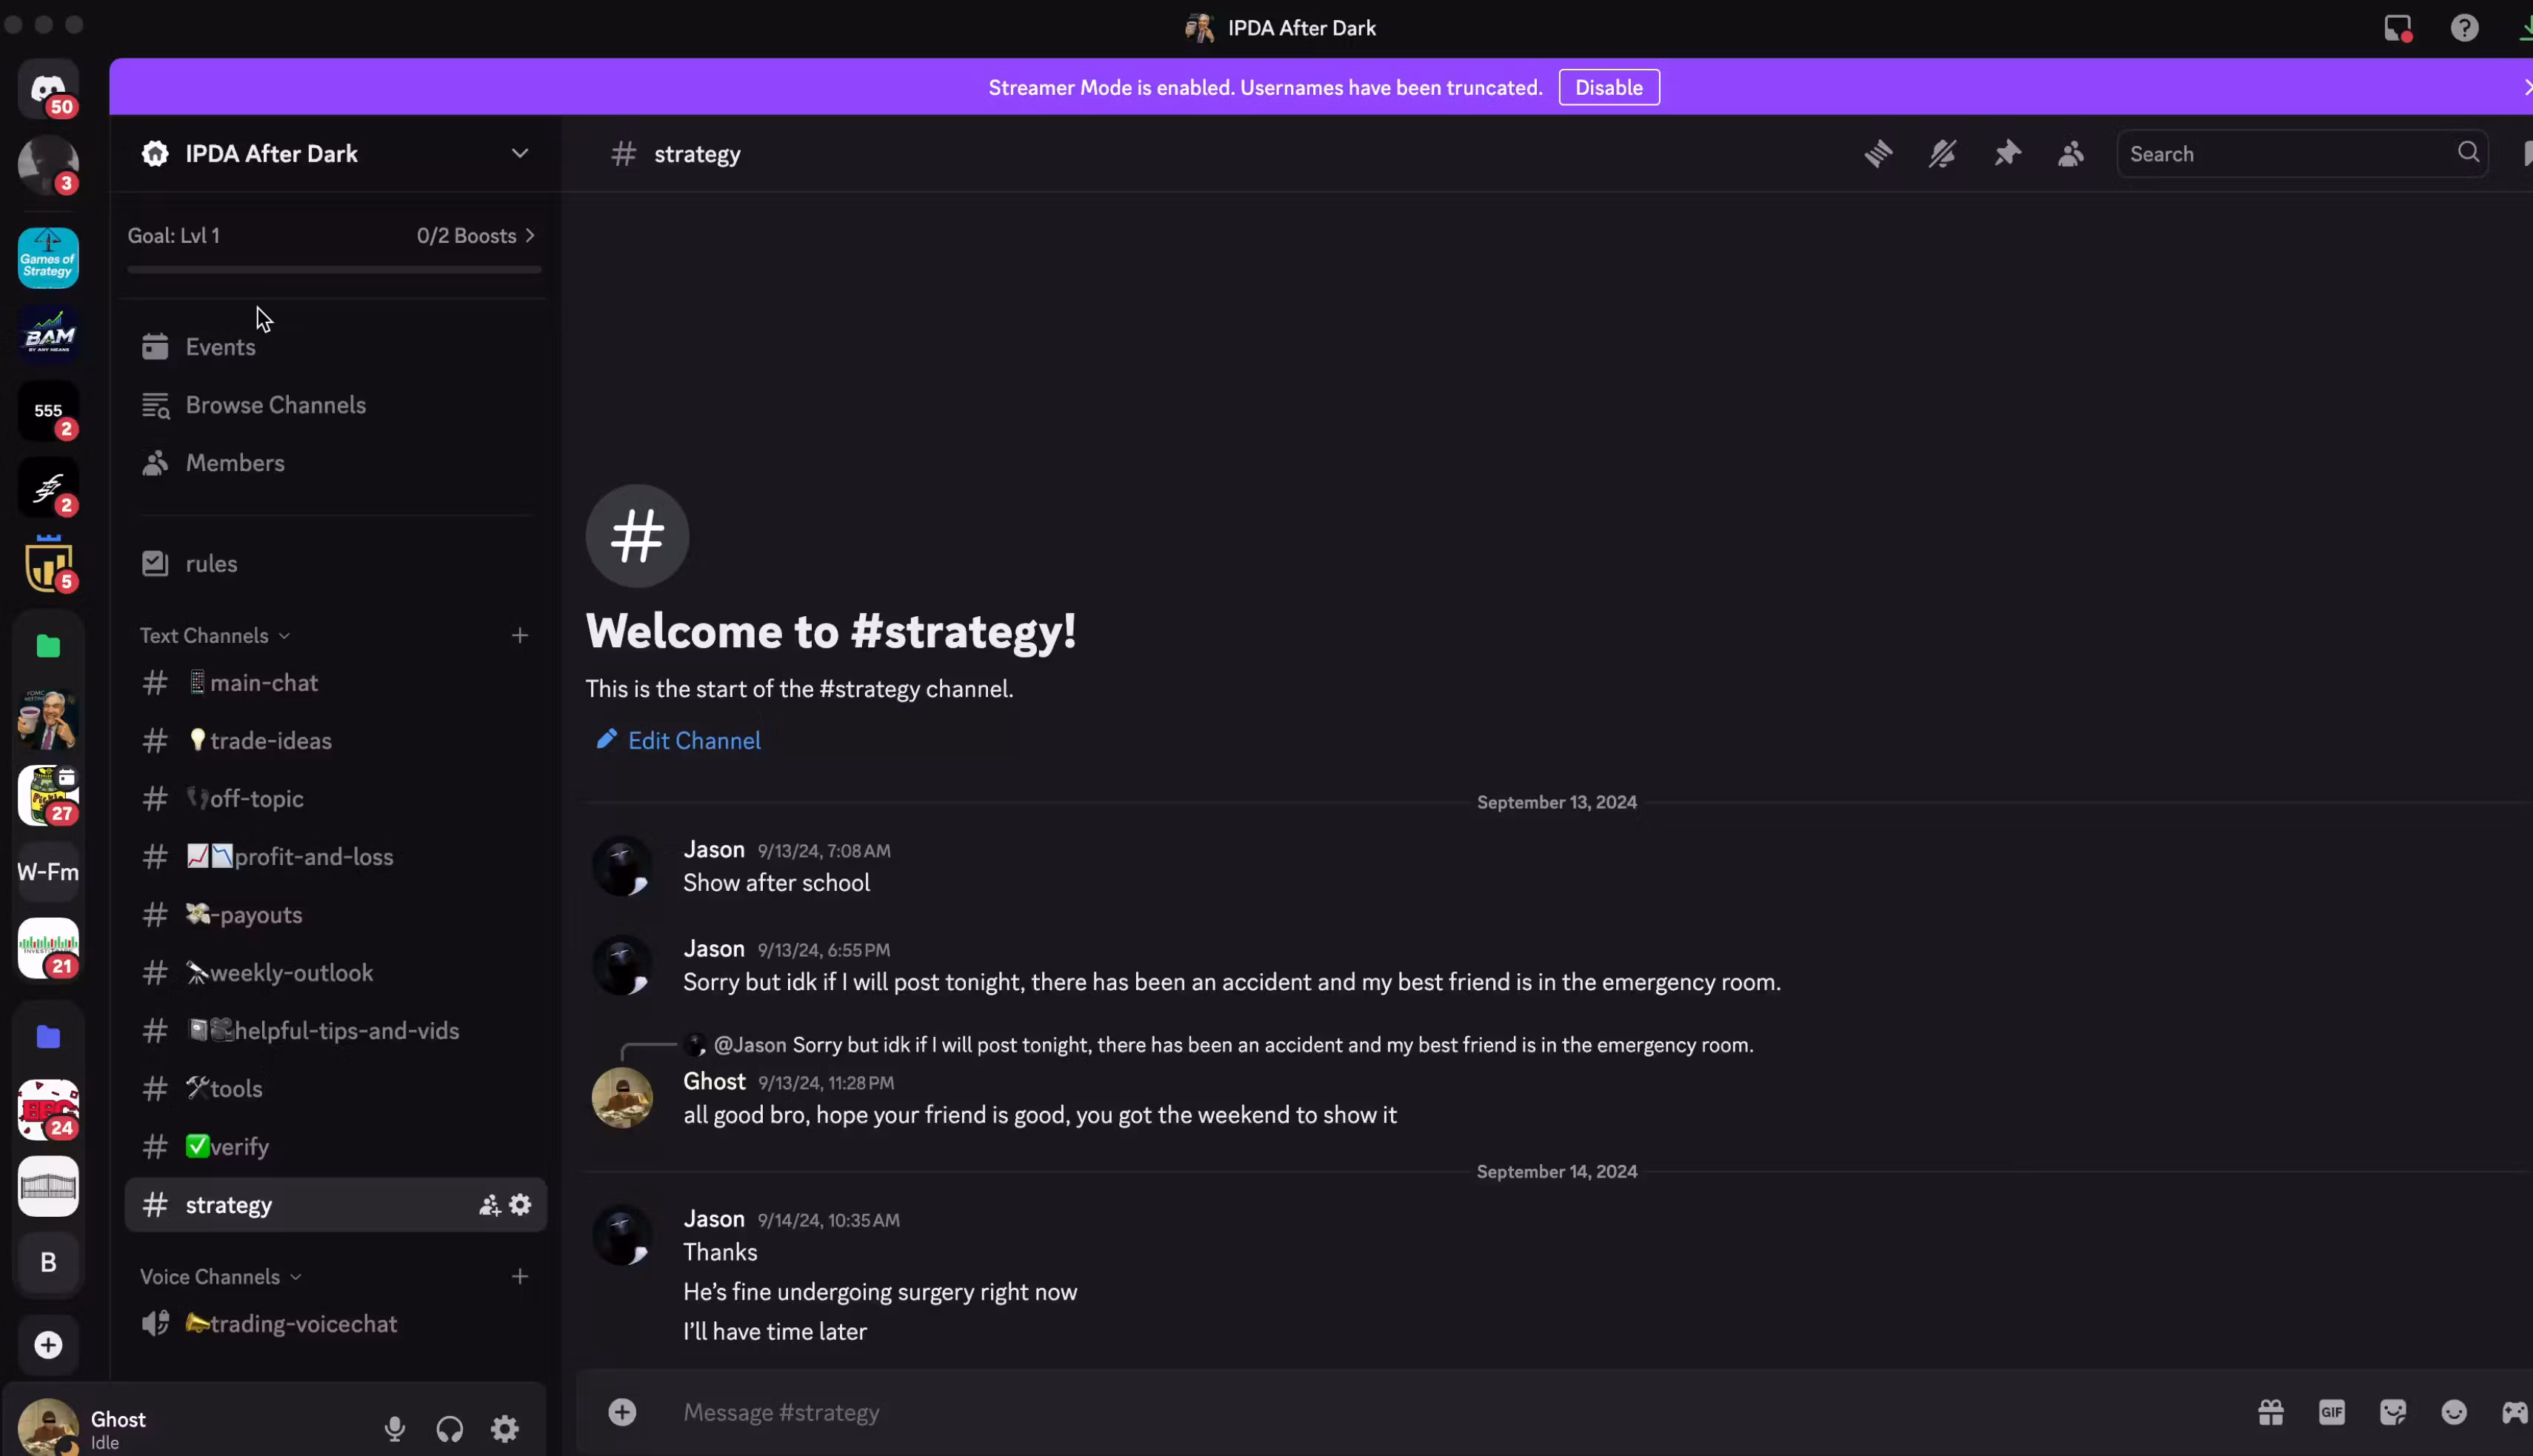Check the server boost progress bar
This screenshot has width=2533, height=1456.
[x=333, y=270]
